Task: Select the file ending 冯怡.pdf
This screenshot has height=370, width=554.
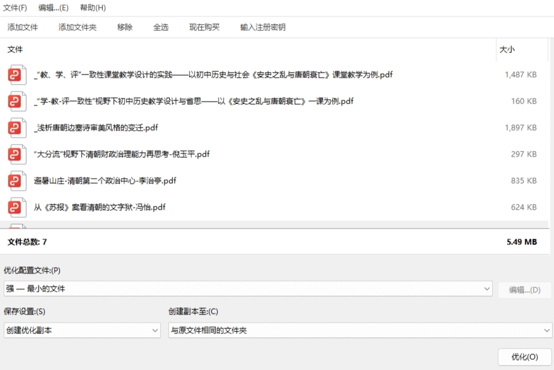Action: click(x=100, y=207)
